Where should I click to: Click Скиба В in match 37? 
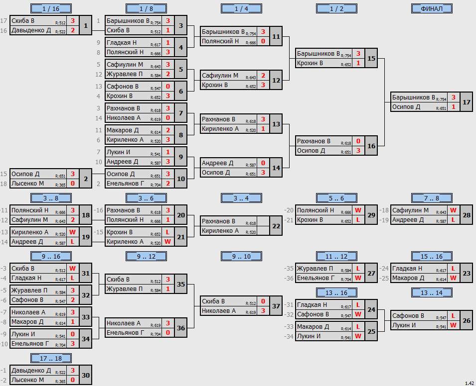(213, 301)
